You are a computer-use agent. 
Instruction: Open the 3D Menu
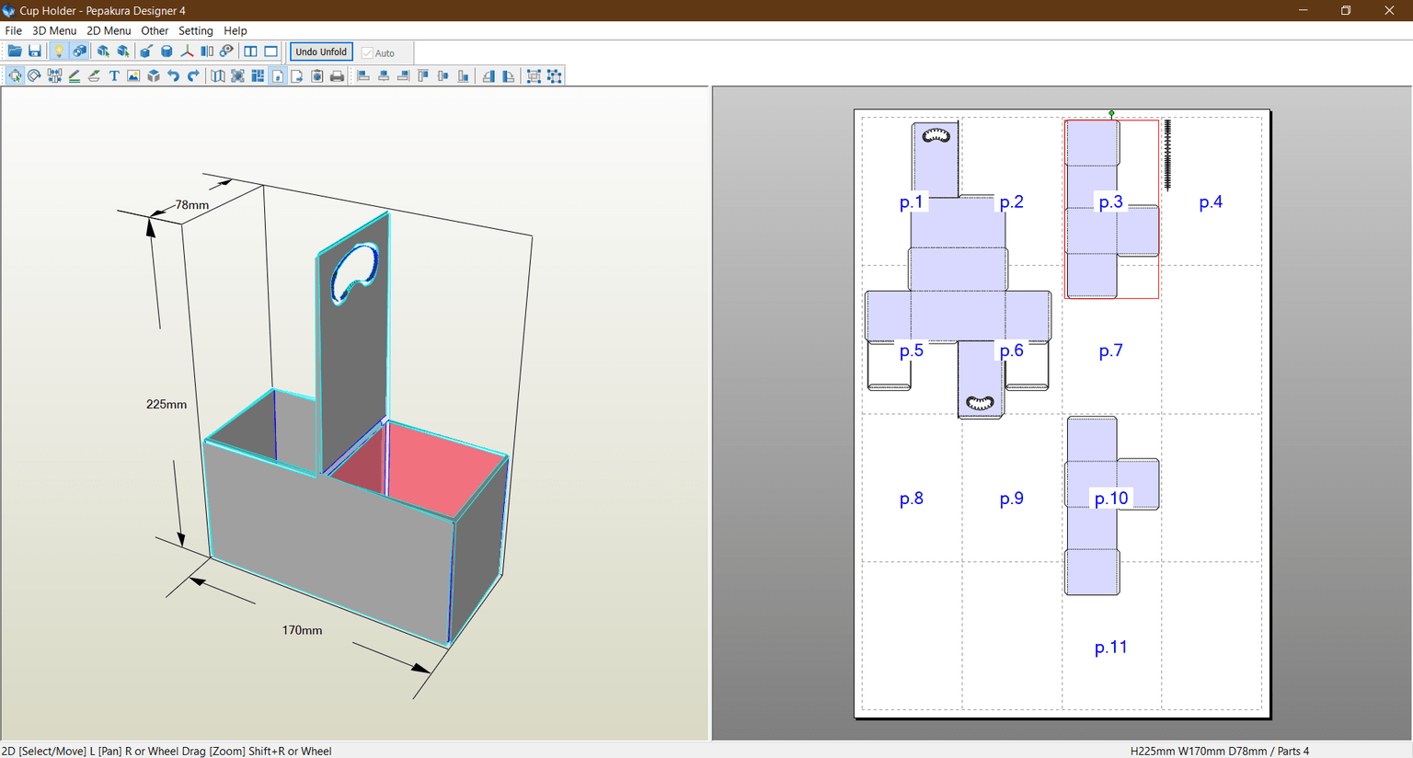point(54,30)
